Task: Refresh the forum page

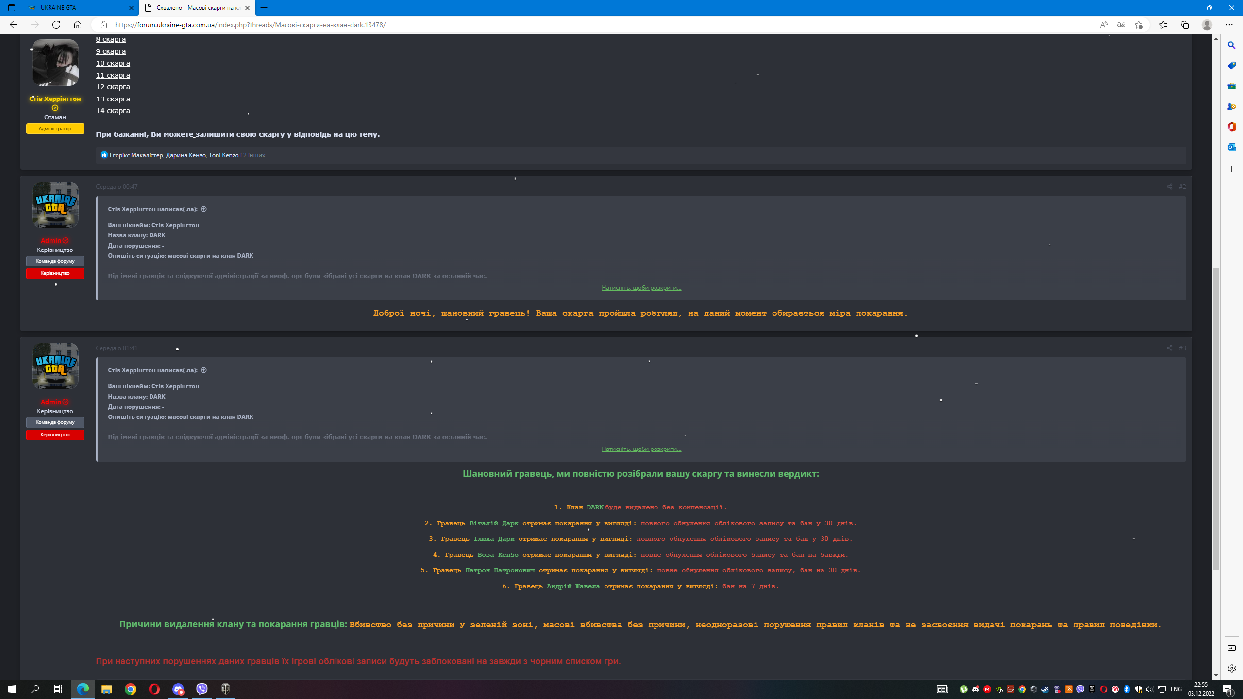Action: click(56, 25)
